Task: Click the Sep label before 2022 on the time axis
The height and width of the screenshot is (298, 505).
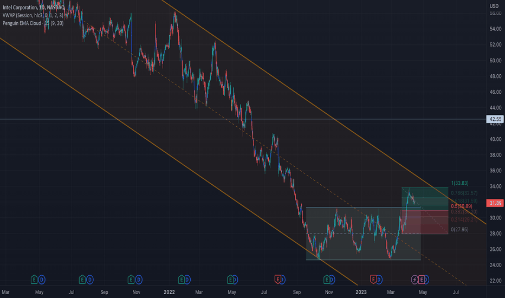Action: pyautogui.click(x=104, y=292)
